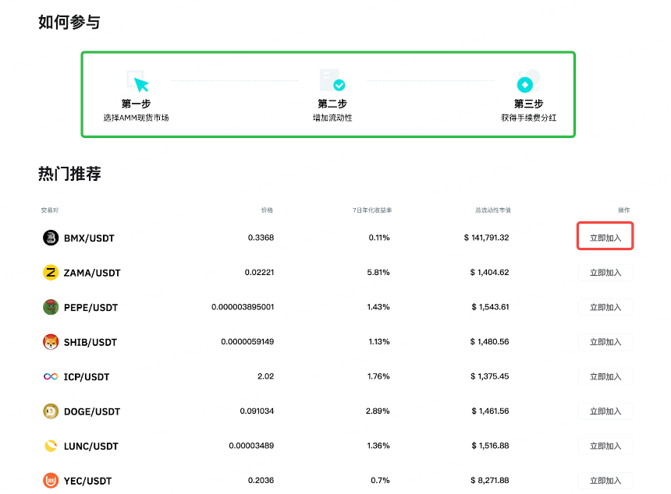Select the PEPE frog logo icon
671x494 pixels.
click(51, 307)
